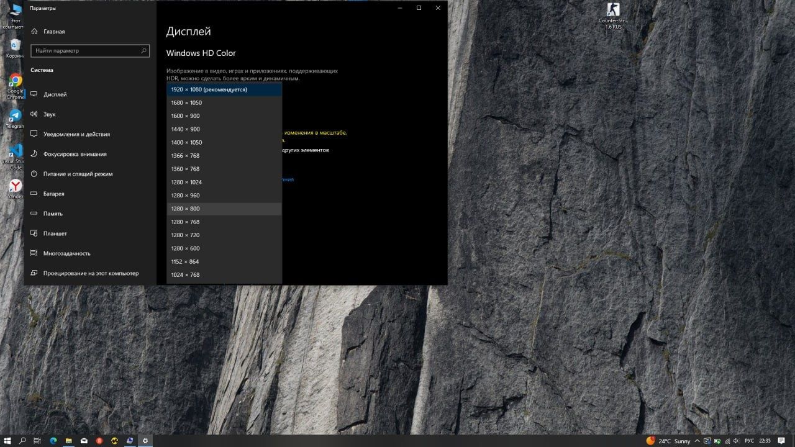Screen dimensions: 795x447
Task: Pick 1152 × 864 from the resolution list
Action: point(224,262)
